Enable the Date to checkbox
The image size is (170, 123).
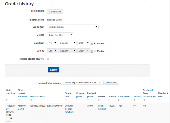[95, 51]
